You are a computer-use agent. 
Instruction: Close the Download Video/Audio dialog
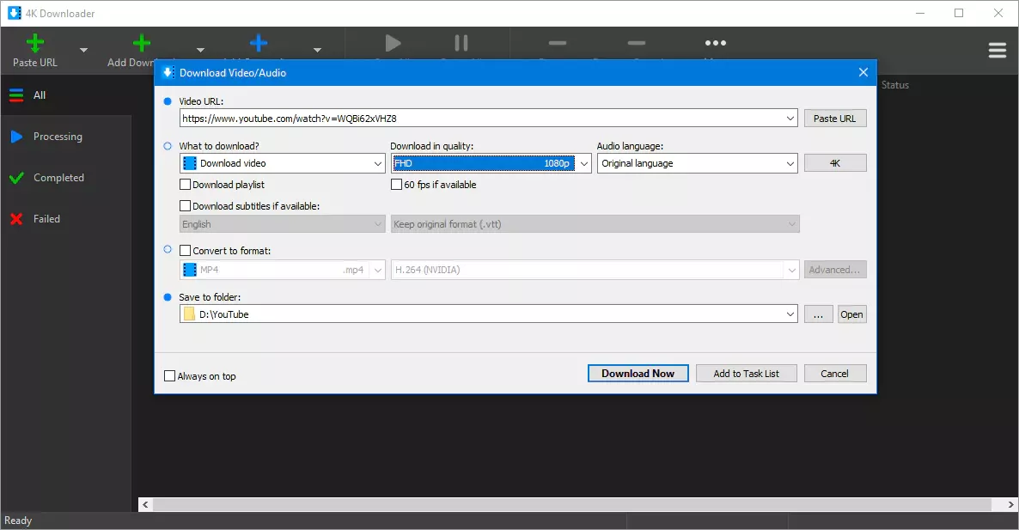point(863,73)
